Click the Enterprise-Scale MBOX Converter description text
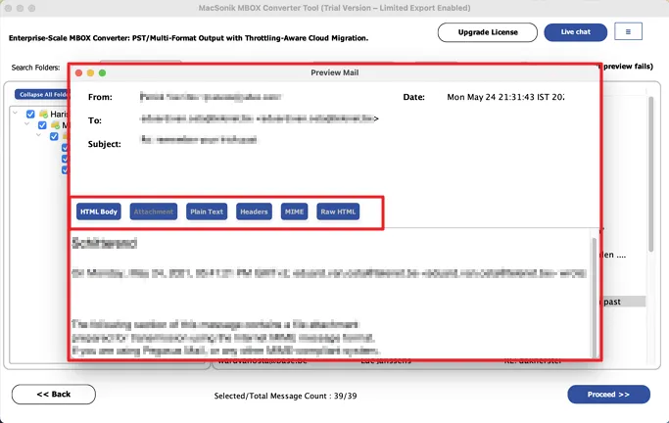 pyautogui.click(x=188, y=38)
